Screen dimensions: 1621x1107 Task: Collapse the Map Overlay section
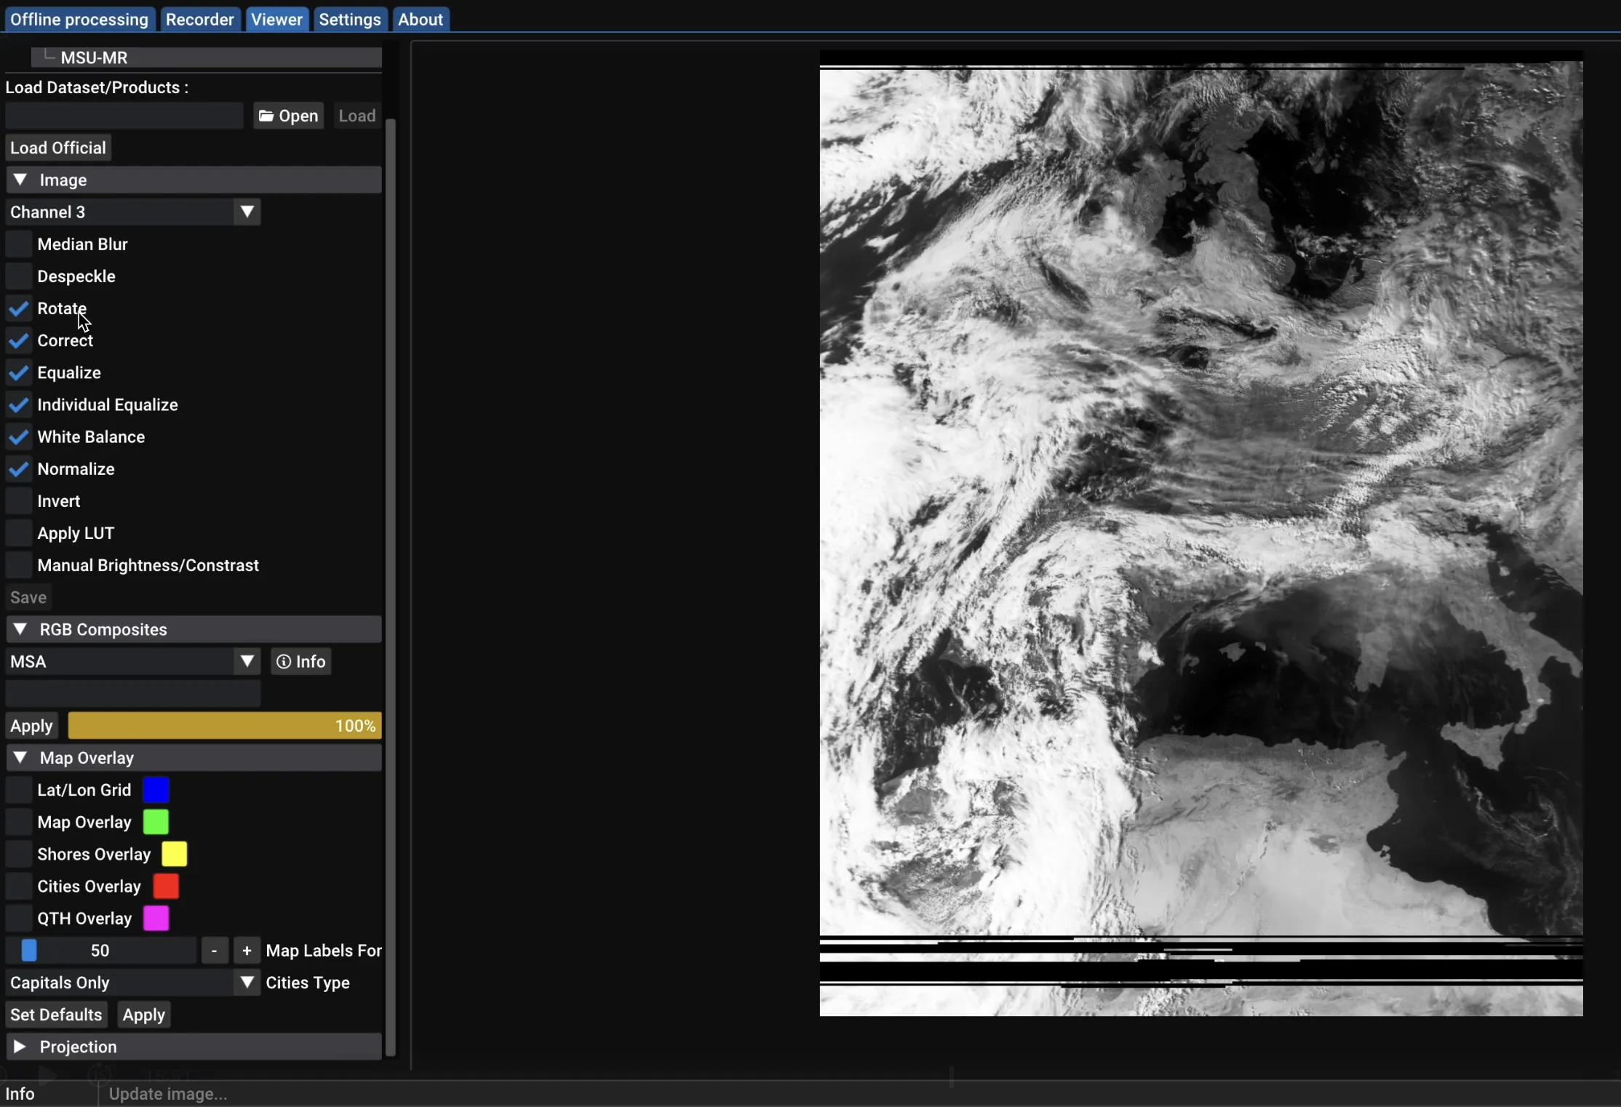(x=21, y=757)
